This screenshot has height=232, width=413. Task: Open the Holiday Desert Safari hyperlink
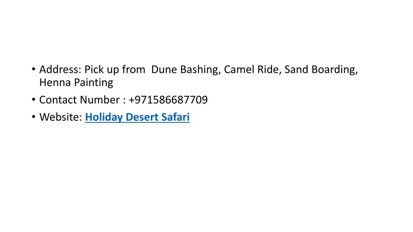pos(137,117)
